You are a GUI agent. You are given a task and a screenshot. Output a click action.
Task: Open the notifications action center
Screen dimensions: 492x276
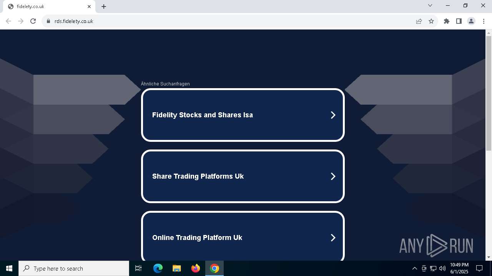[x=479, y=268]
